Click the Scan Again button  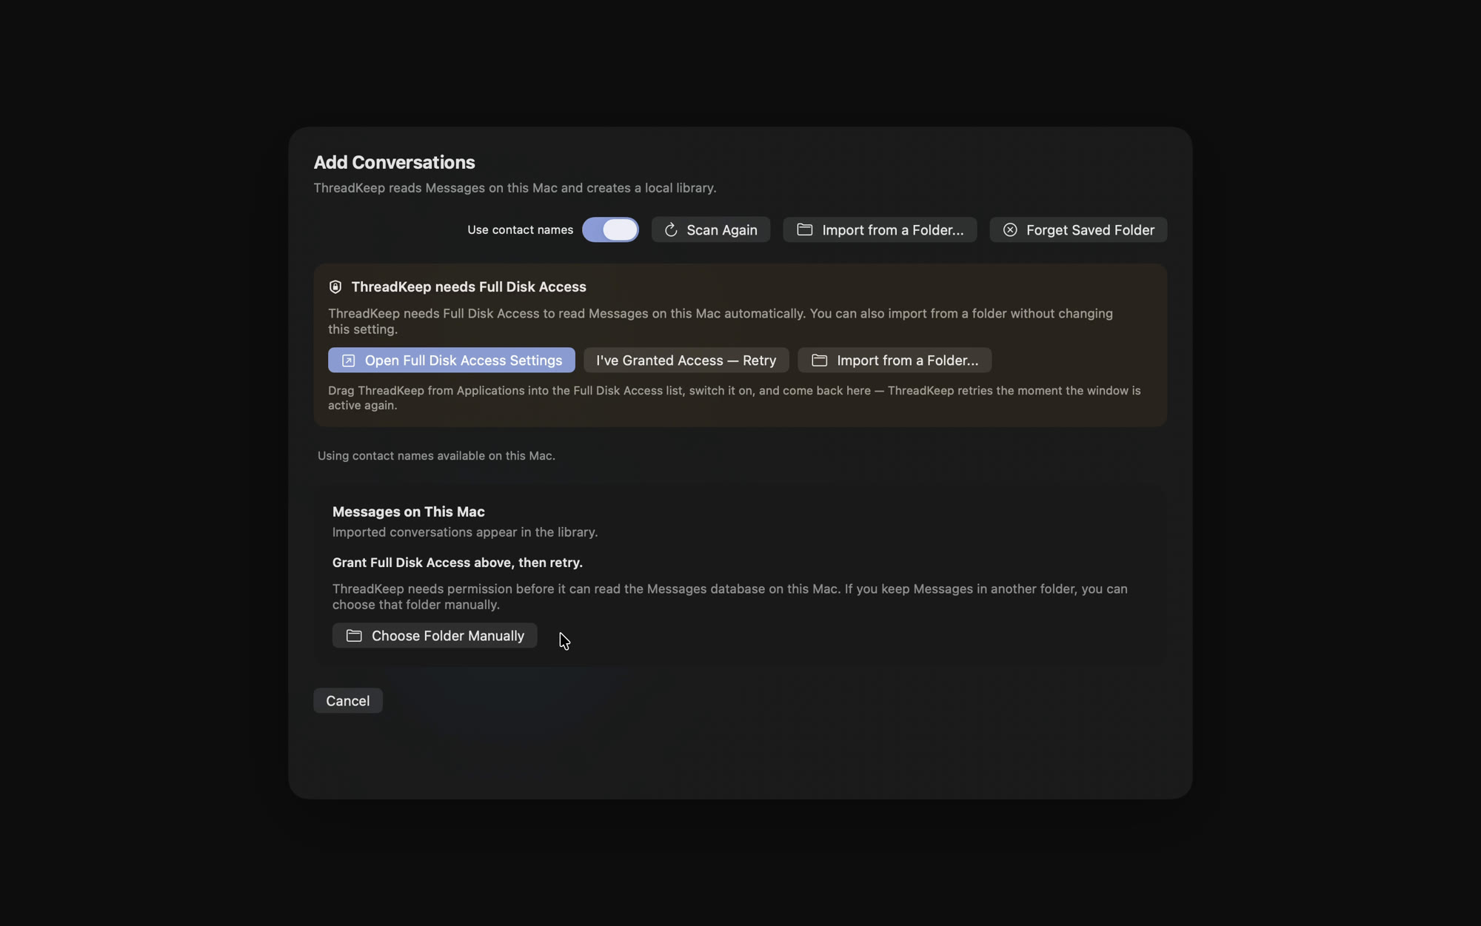coord(710,229)
